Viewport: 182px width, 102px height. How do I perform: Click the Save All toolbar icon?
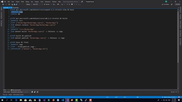pos(16,5)
